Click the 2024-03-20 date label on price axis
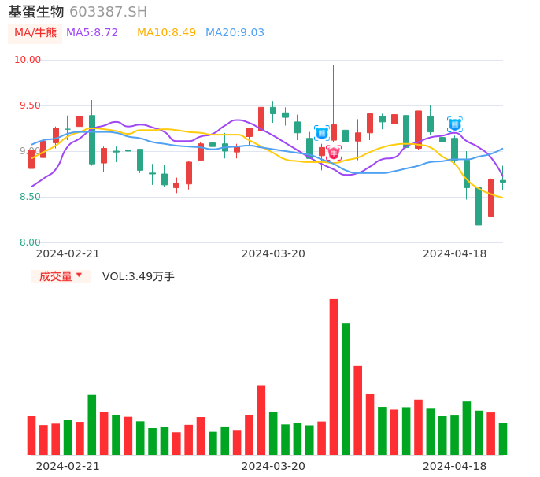540x477 pixels. (x=273, y=253)
